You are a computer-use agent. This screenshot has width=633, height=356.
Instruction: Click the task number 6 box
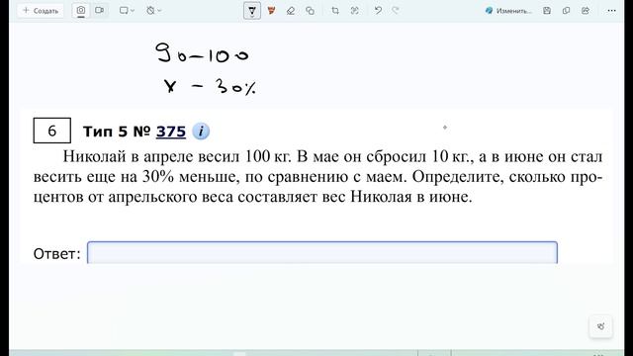52,131
